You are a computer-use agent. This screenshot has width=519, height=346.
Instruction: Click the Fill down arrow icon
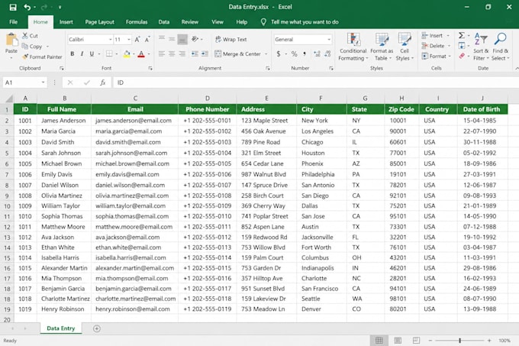(x=462, y=46)
